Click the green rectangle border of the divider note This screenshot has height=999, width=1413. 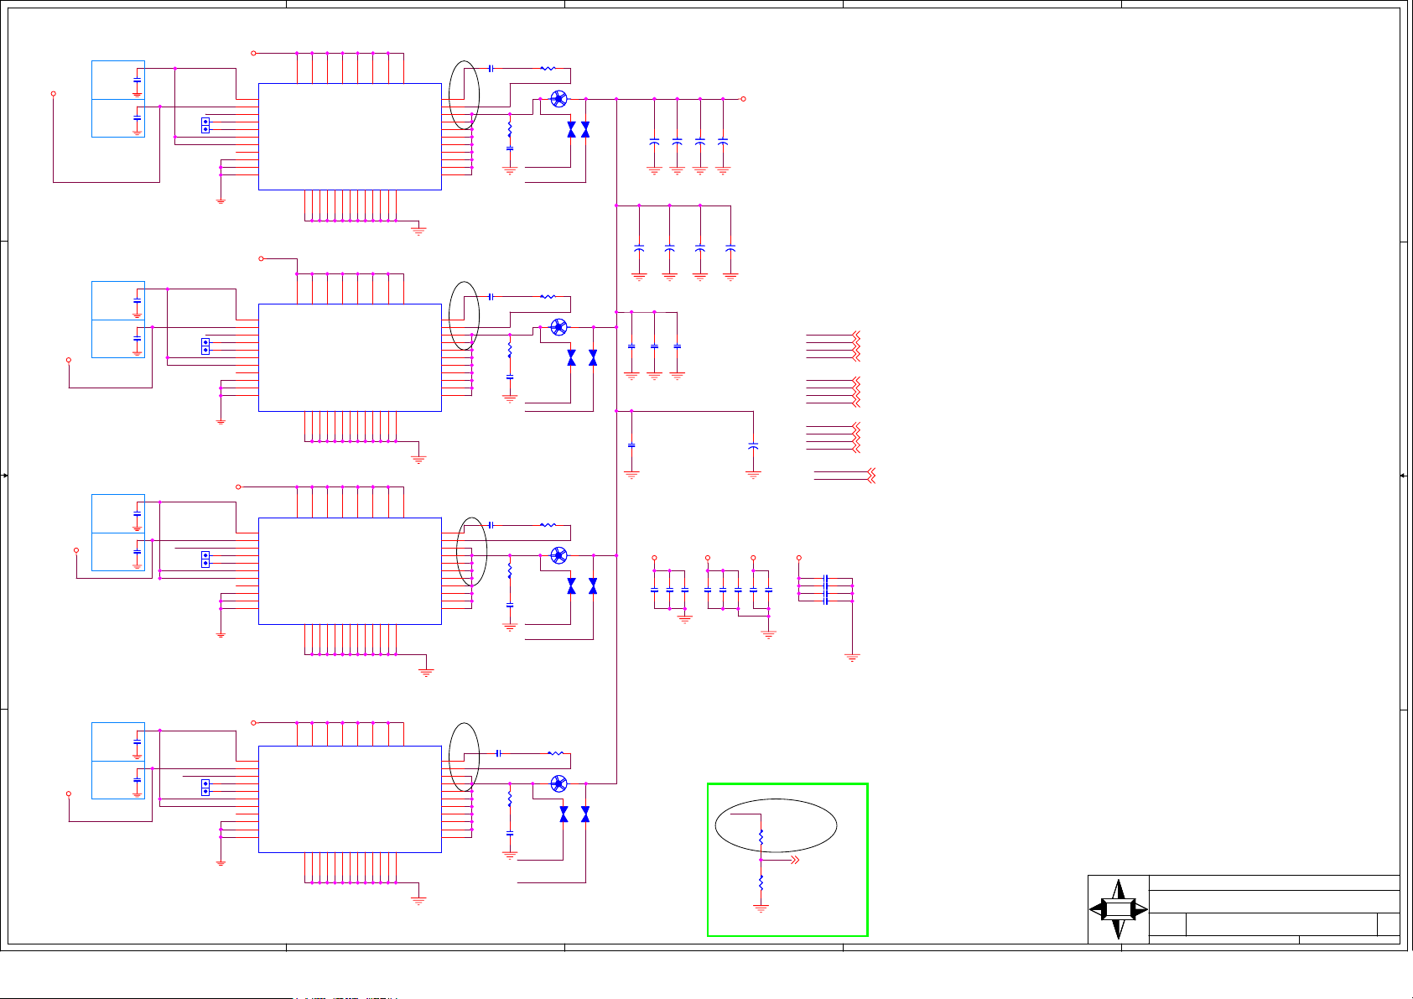pos(787,860)
